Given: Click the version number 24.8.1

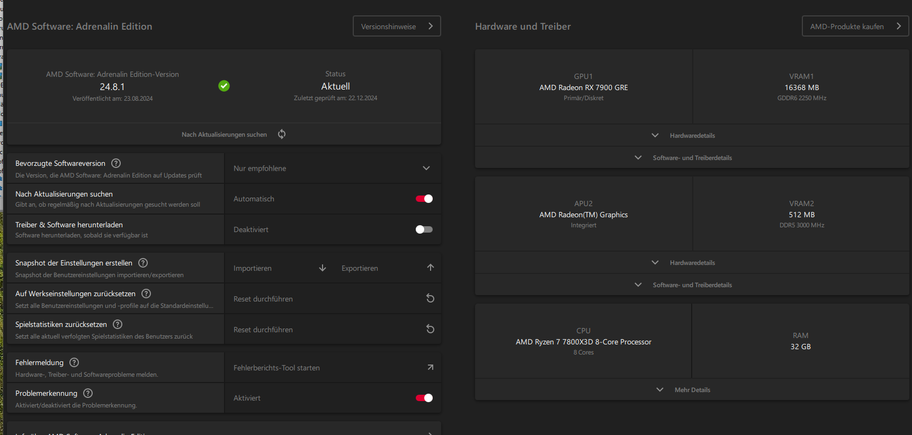Looking at the screenshot, I should (x=112, y=87).
